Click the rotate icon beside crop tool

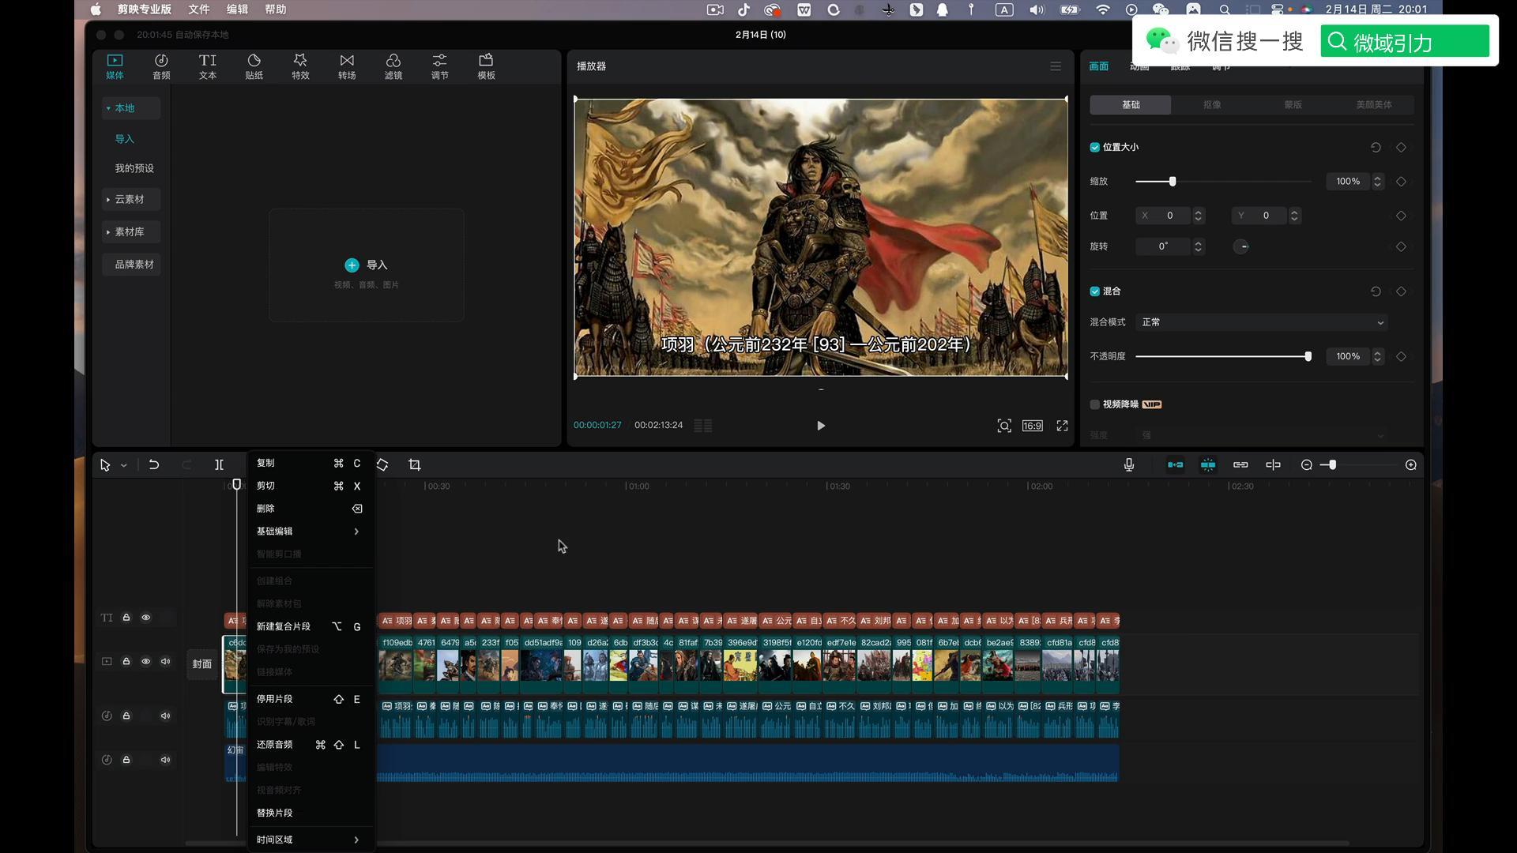pos(382,465)
